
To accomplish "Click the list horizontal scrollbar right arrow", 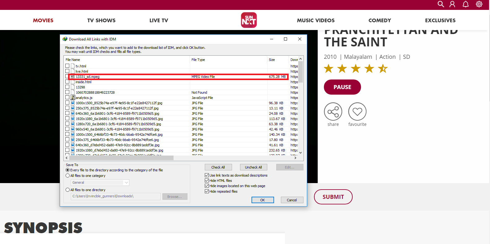I will (x=295, y=158).
